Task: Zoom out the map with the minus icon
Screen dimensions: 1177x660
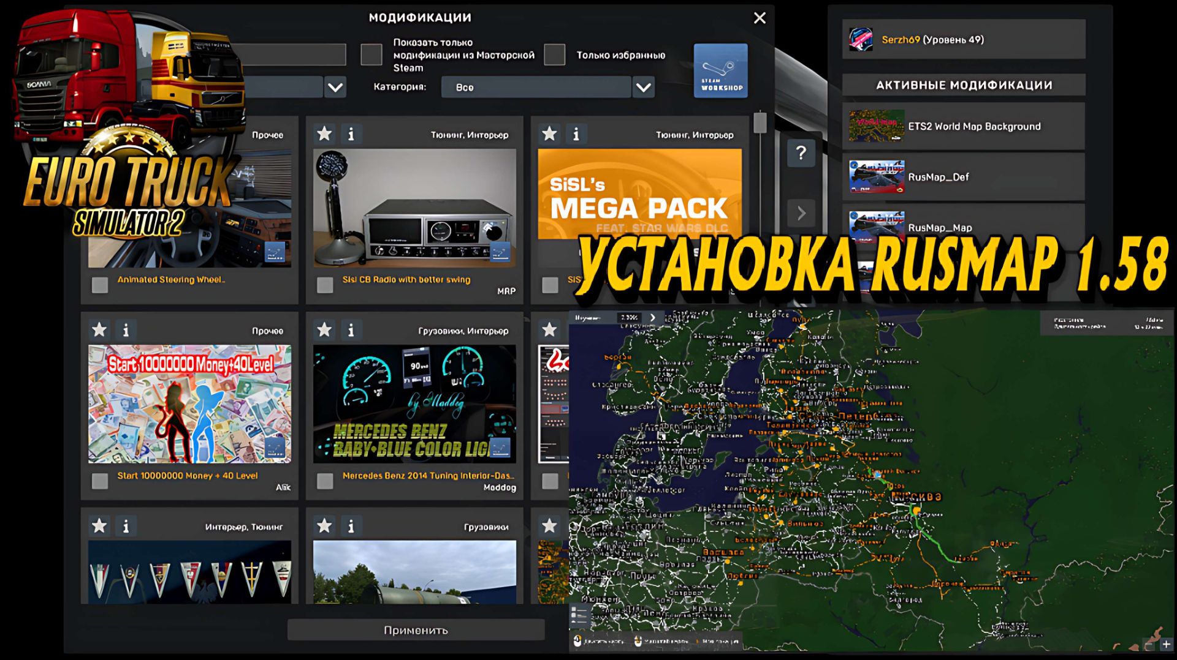Action: [x=1148, y=644]
